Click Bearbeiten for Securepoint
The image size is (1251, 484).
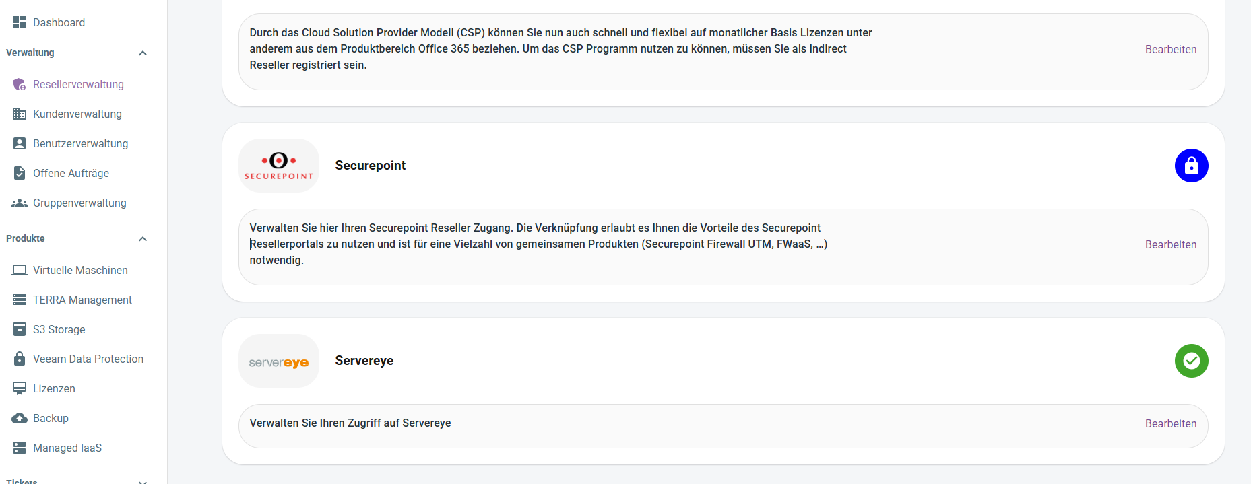(x=1171, y=244)
